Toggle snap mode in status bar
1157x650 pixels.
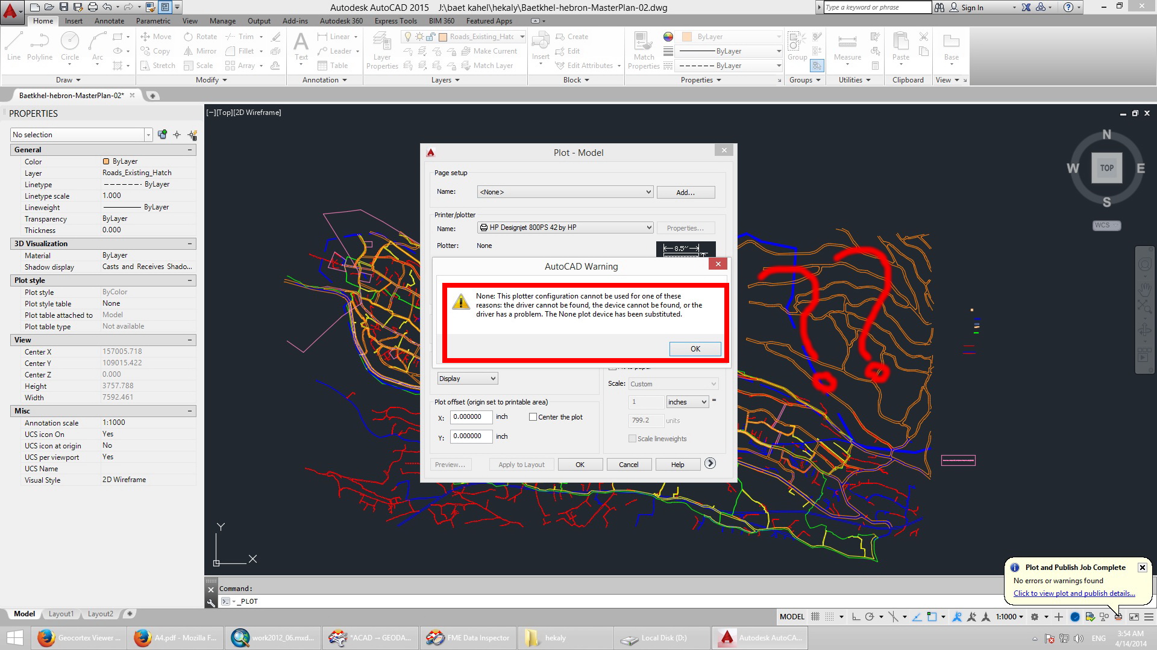pyautogui.click(x=830, y=617)
